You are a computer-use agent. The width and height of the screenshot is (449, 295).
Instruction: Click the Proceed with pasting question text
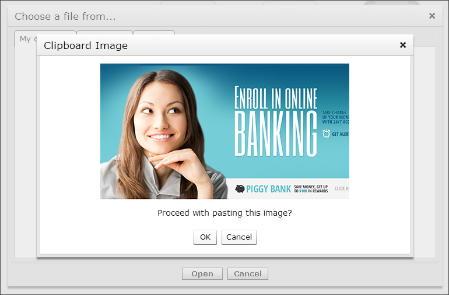(224, 213)
